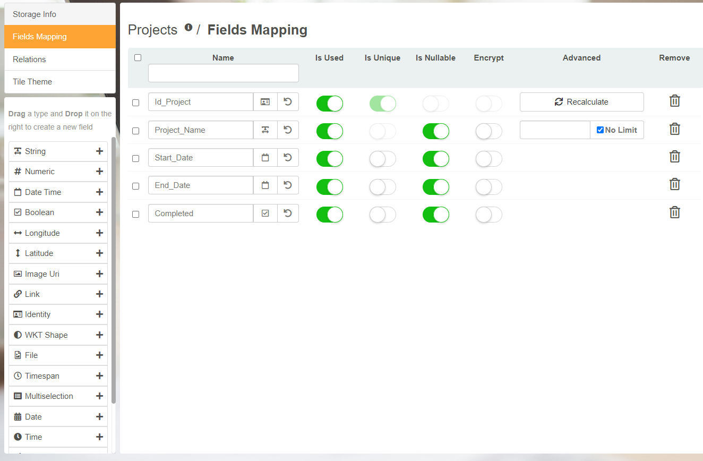The height and width of the screenshot is (461, 703).
Task: Click the Name filter input box
Action: coord(223,73)
